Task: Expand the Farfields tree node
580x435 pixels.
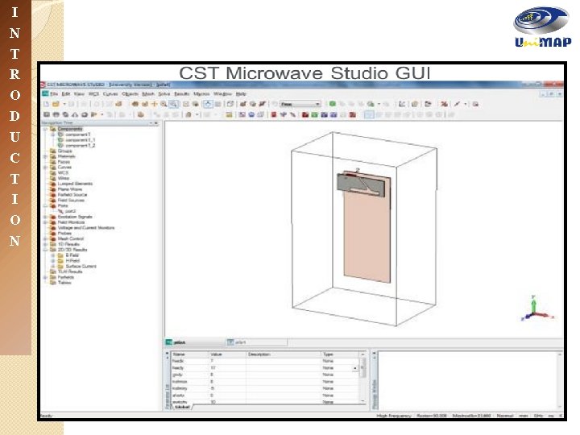Action: coord(45,277)
